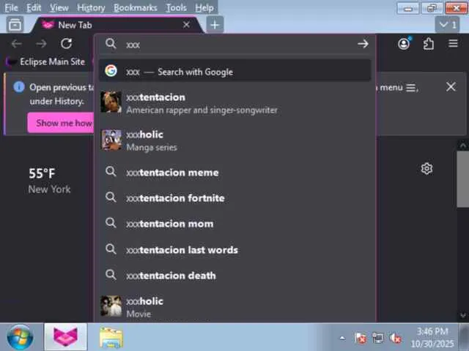Open the Help menu

pos(204,7)
